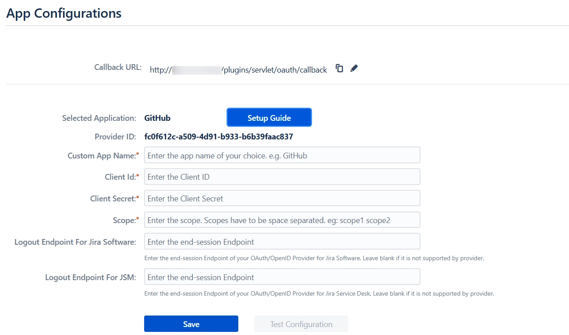Click the Selected Application label

[99, 118]
